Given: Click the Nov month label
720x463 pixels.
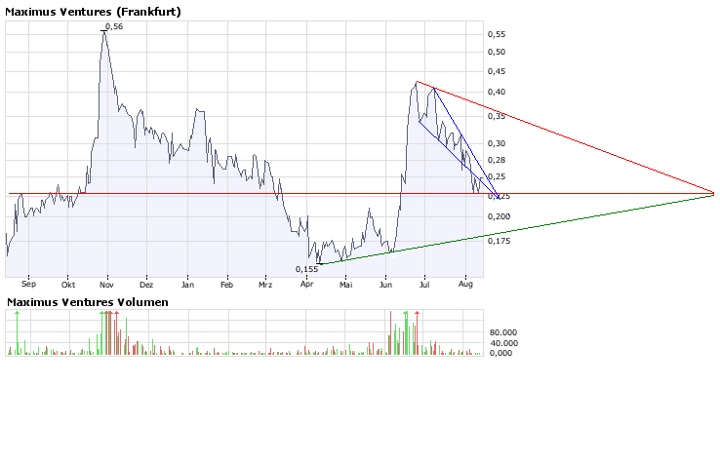Looking at the screenshot, I should coord(106,285).
